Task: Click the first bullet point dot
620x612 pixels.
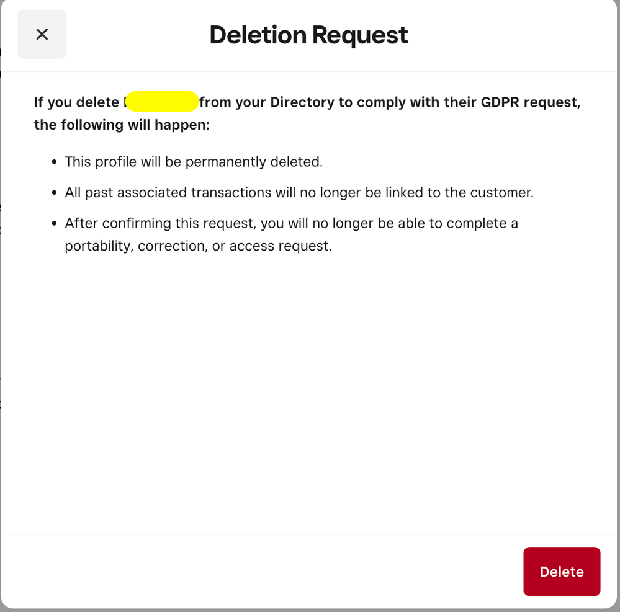Action: point(54,162)
